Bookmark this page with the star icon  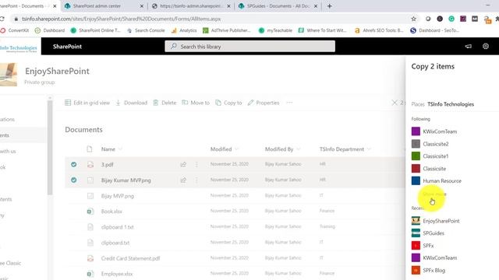click(413, 19)
